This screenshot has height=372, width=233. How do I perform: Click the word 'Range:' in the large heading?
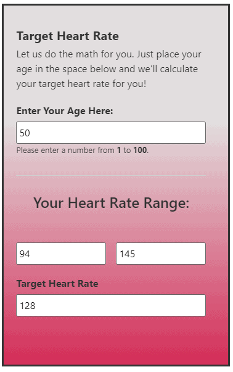coord(166,204)
